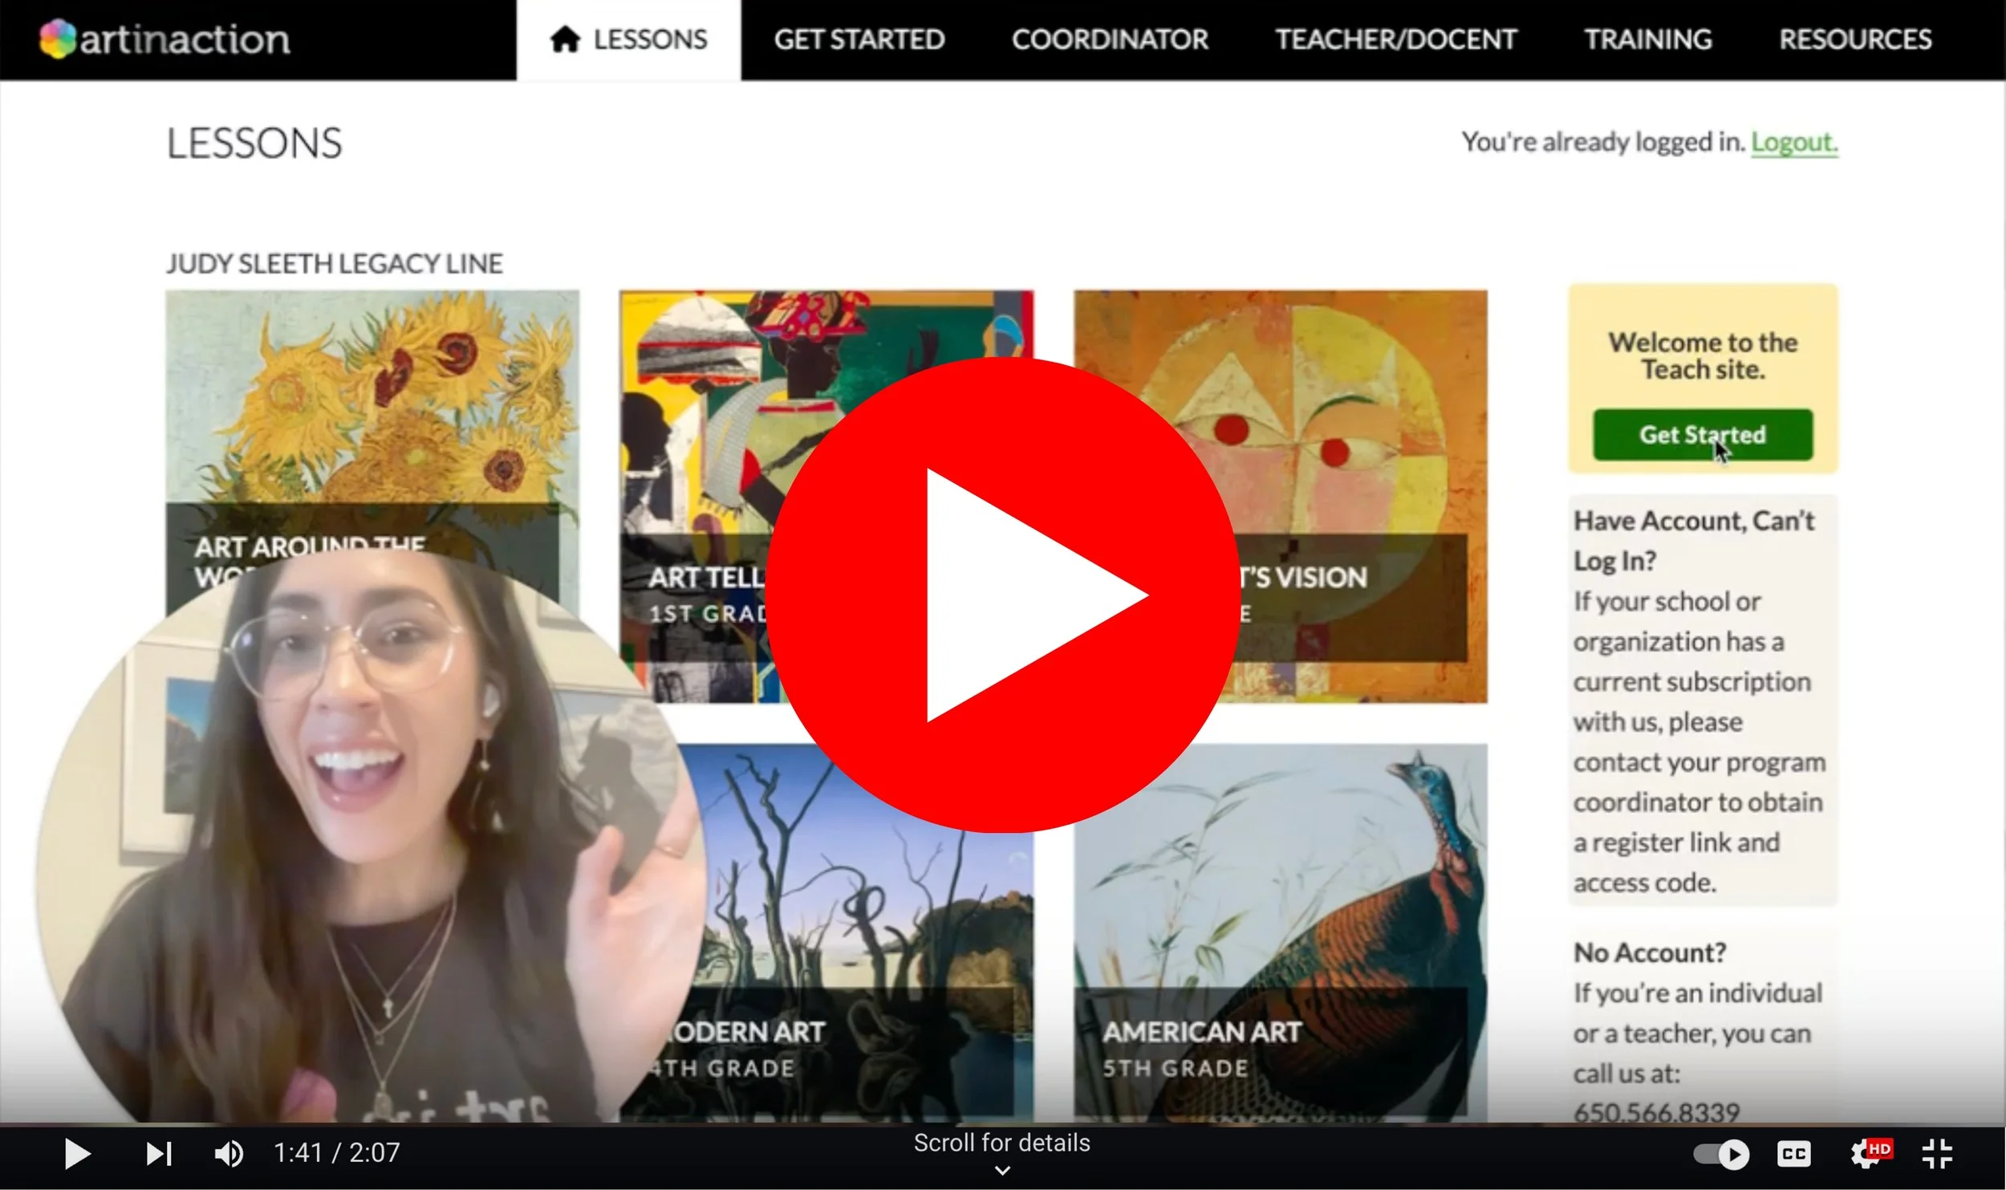The image size is (2006, 1190).
Task: Expand the Scroll for details chevron
Action: point(1002,1171)
